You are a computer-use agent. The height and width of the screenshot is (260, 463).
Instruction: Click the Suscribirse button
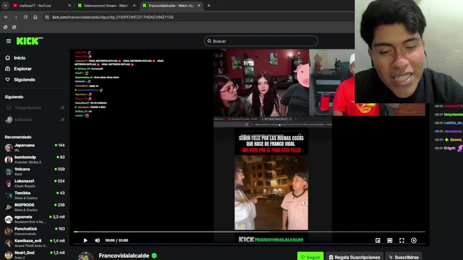click(x=404, y=257)
